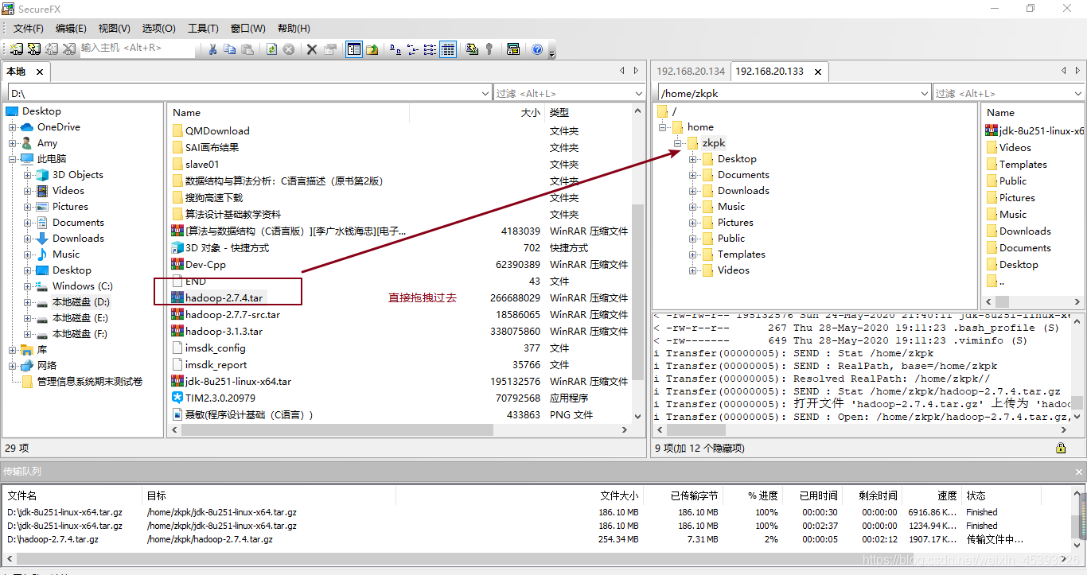Sort local files by 大小 column
The image size is (1087, 575).
pos(530,113)
